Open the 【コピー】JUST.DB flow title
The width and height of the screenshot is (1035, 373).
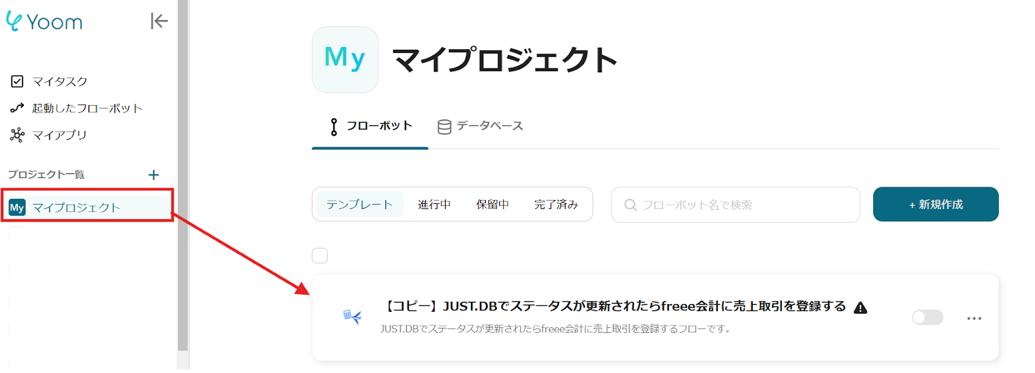coord(615,307)
